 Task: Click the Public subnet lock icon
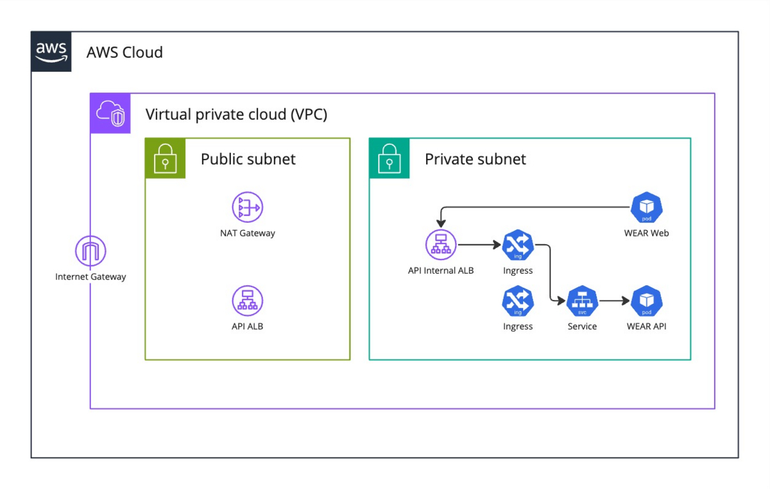coord(165,158)
